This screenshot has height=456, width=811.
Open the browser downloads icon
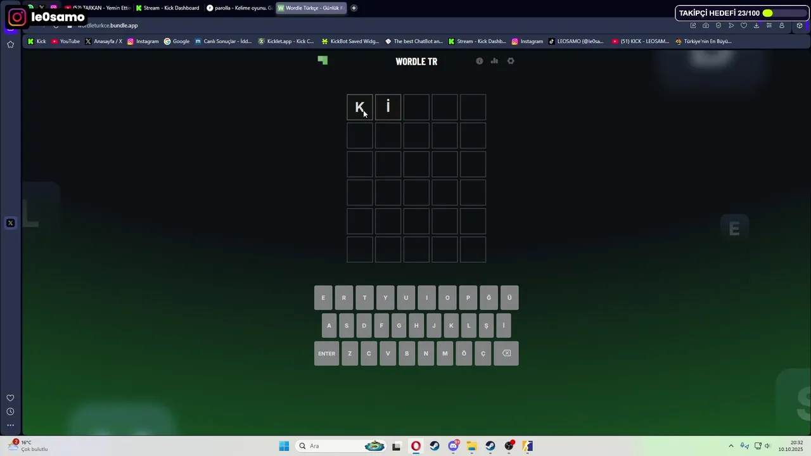(757, 25)
